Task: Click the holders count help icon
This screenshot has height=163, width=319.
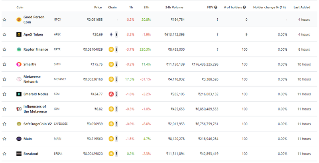Action: point(244,7)
